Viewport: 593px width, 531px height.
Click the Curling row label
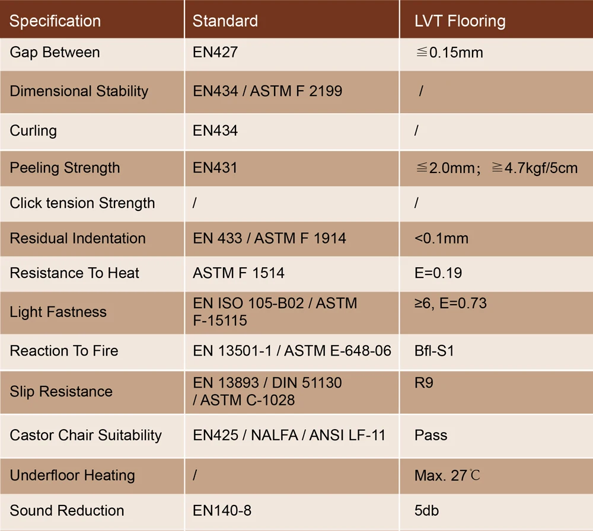coord(33,130)
